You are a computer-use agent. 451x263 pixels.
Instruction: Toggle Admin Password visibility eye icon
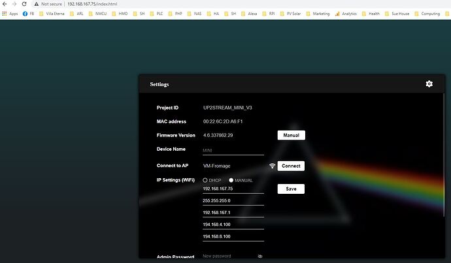pos(260,256)
